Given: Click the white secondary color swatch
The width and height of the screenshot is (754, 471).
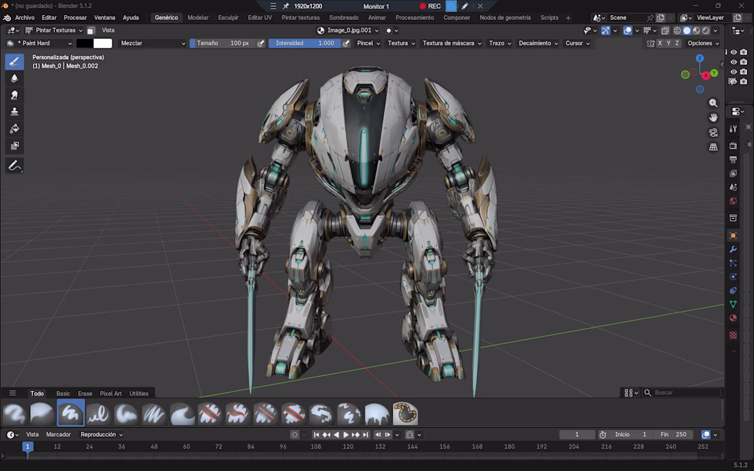Looking at the screenshot, I should (103, 43).
